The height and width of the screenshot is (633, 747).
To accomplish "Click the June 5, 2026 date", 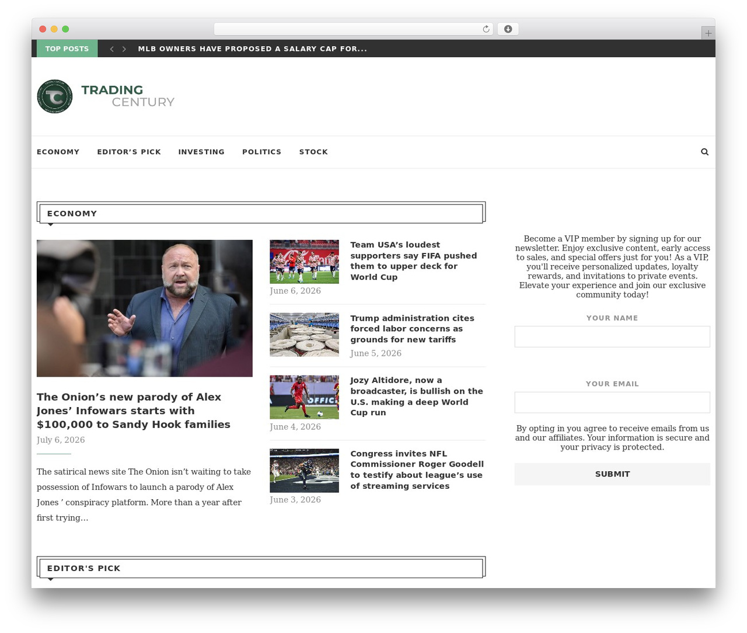I will click(376, 353).
